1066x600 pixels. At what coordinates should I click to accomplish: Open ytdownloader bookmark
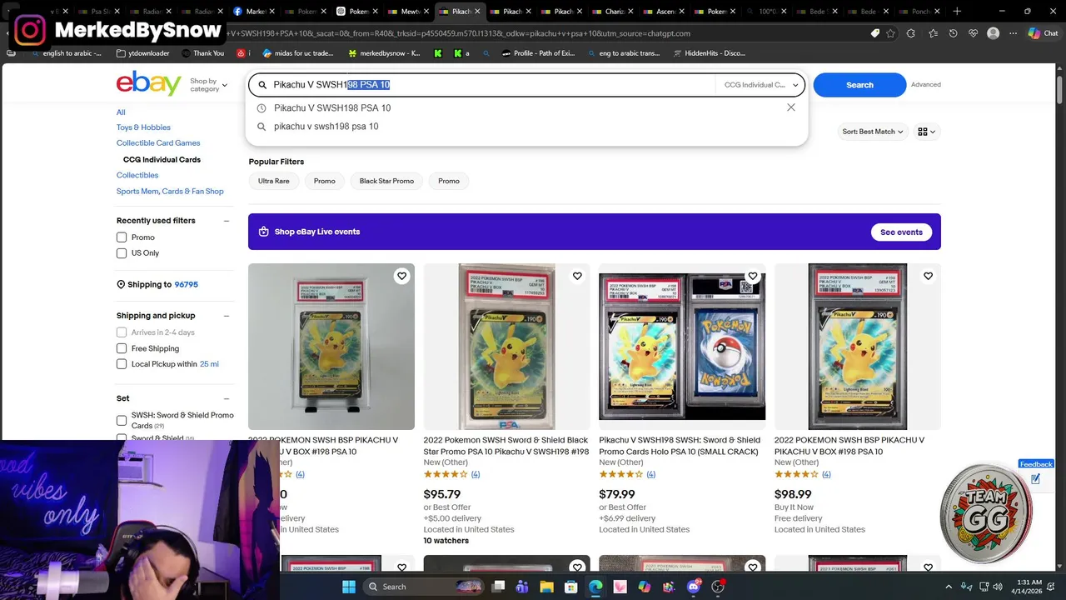[142, 53]
